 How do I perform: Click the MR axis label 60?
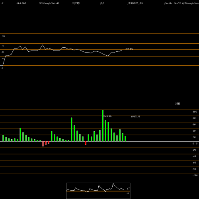194,125
